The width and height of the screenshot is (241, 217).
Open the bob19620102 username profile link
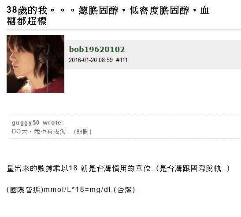(x=97, y=49)
